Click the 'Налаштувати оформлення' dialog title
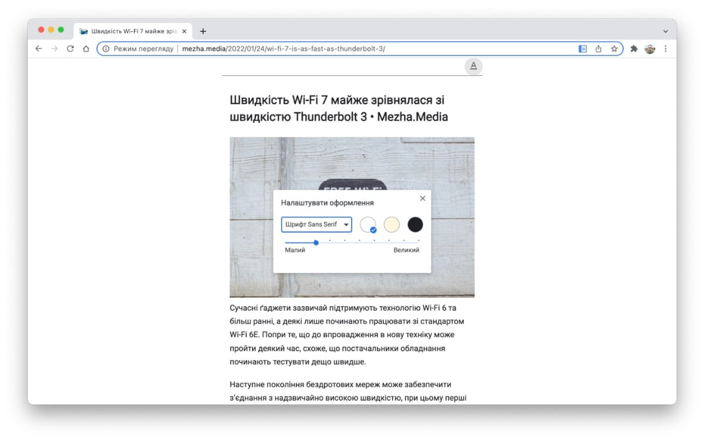Viewport: 704px width, 441px height. [x=327, y=203]
